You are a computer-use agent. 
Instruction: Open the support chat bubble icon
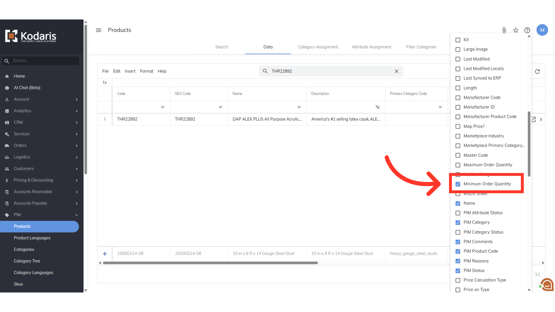tap(547, 285)
